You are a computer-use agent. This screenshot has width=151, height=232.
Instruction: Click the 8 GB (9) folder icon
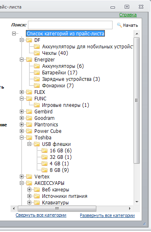[45, 170]
